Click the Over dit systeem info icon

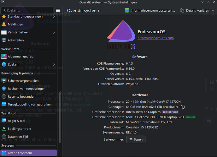pyautogui.click(x=4, y=153)
